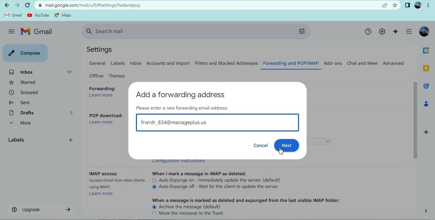
Task: Open the Themes settings tab
Action: 117,76
